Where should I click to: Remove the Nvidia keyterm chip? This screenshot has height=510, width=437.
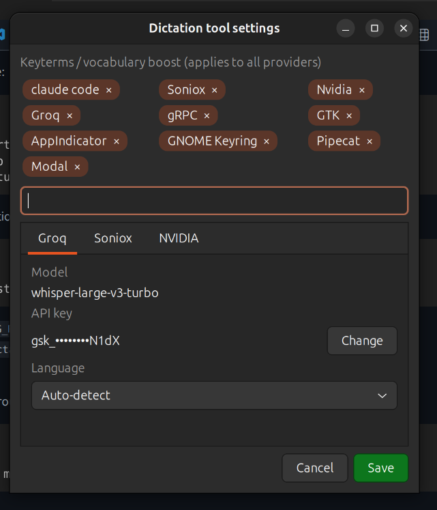[362, 90]
